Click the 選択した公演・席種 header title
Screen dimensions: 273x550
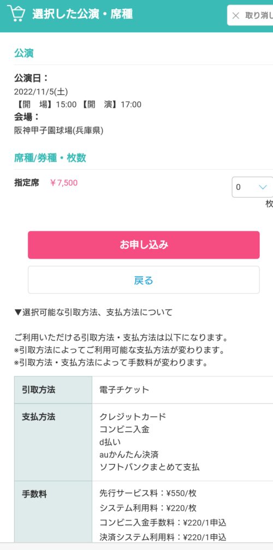click(x=82, y=14)
